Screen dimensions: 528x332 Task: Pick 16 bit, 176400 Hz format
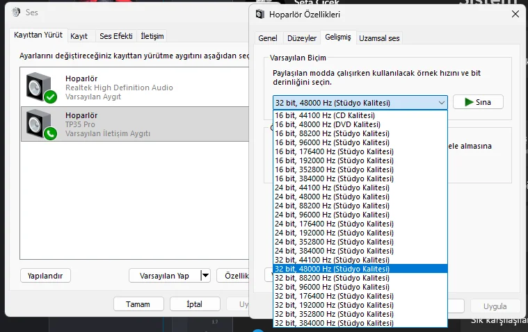360,151
